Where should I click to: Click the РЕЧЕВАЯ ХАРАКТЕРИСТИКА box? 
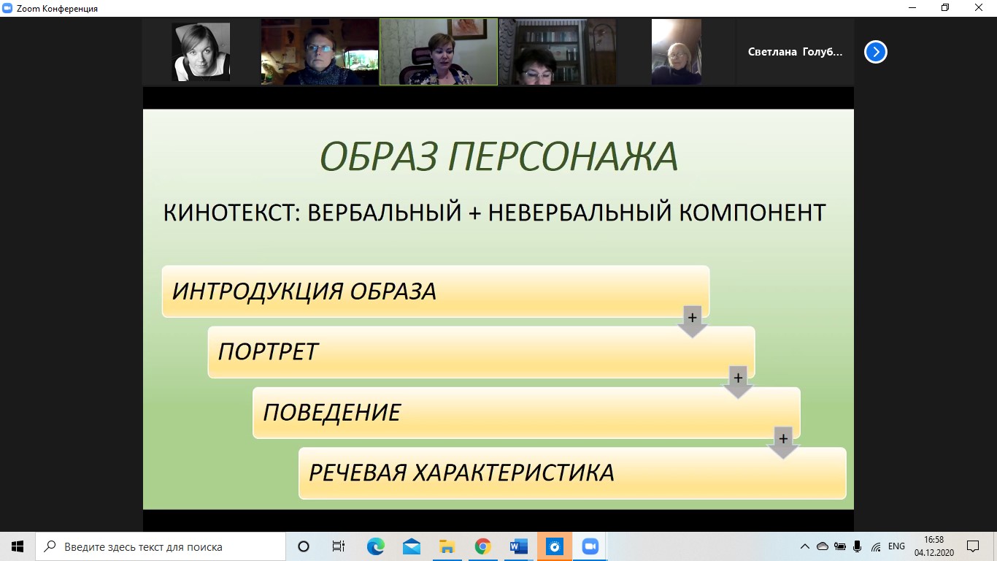tap(572, 473)
